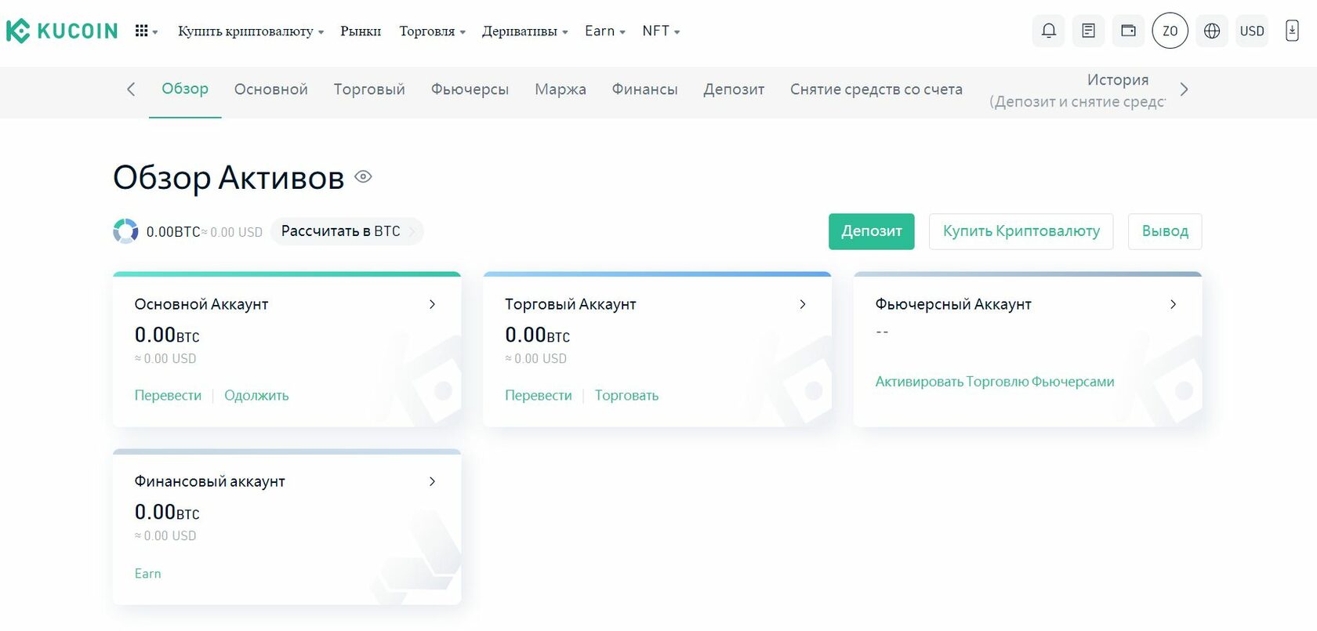Switch to the Основной tab
The width and height of the screenshot is (1317, 631).
(271, 89)
